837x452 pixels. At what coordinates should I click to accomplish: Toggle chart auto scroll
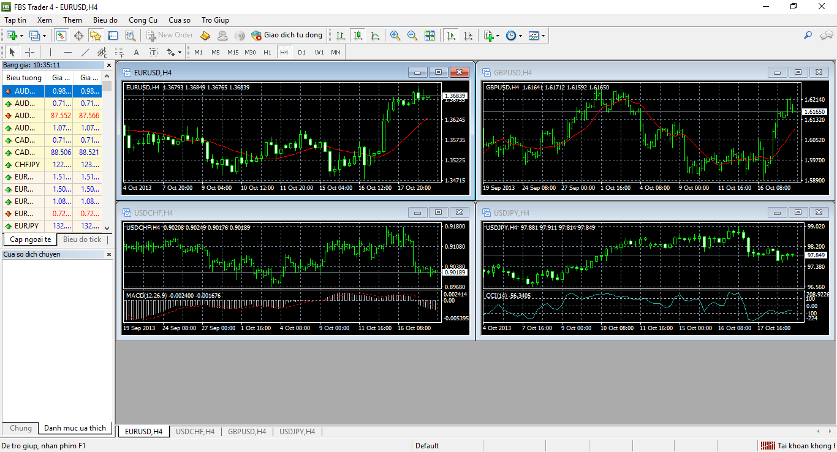pos(451,36)
